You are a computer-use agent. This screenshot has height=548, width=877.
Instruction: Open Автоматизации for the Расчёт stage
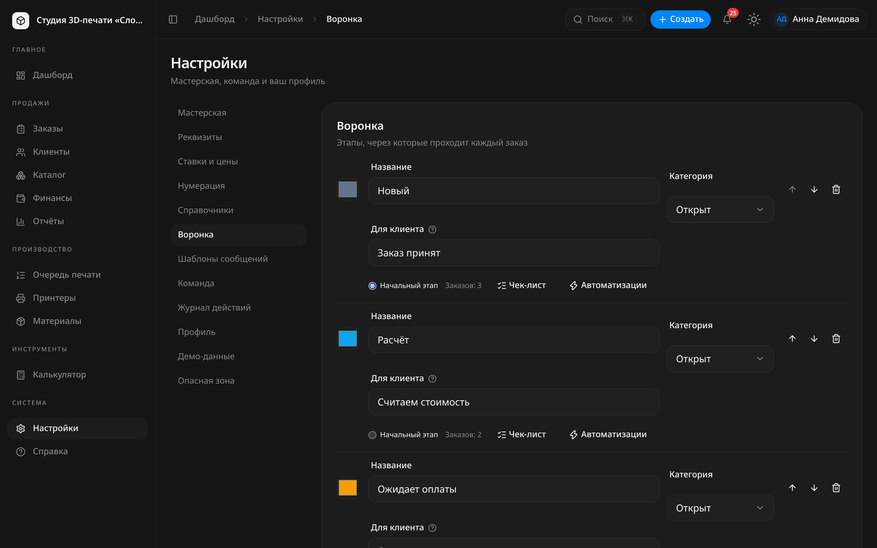coord(608,434)
